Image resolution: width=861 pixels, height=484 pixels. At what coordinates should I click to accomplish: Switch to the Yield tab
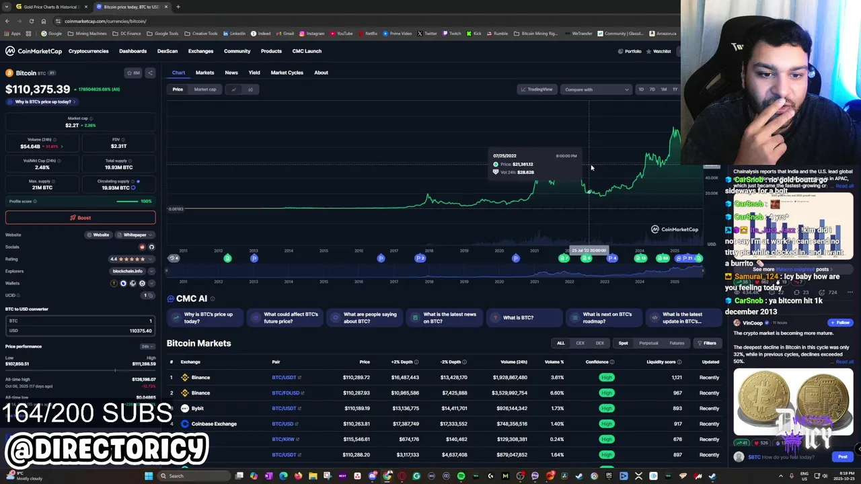(254, 73)
